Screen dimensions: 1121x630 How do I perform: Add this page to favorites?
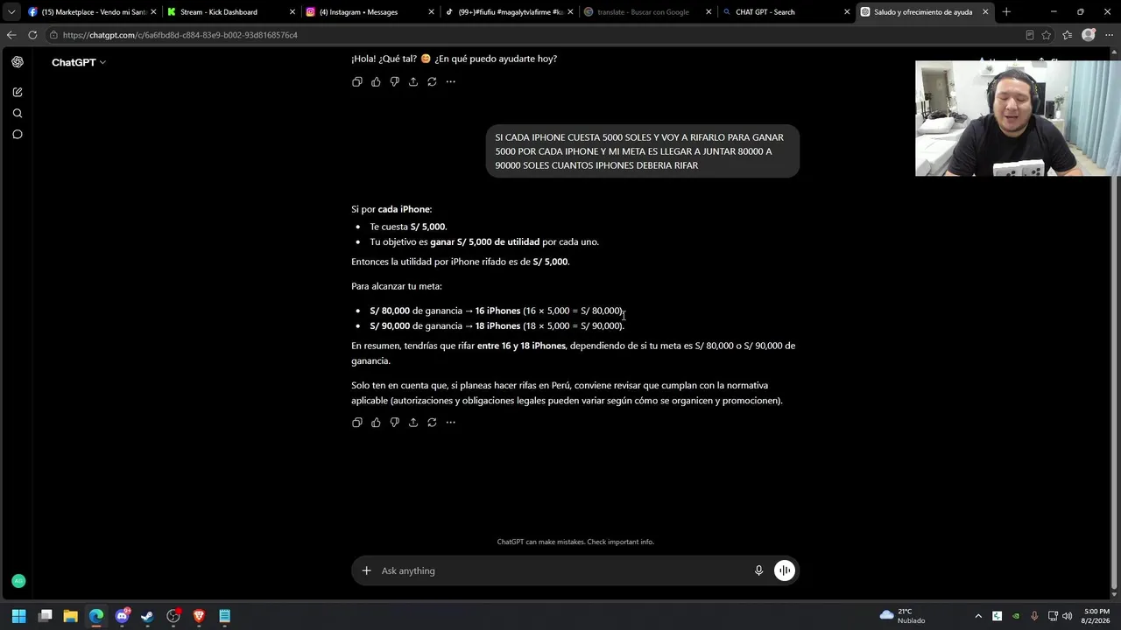[1047, 35]
